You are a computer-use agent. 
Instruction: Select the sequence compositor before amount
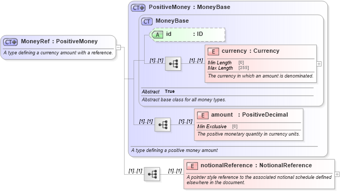(163, 125)
